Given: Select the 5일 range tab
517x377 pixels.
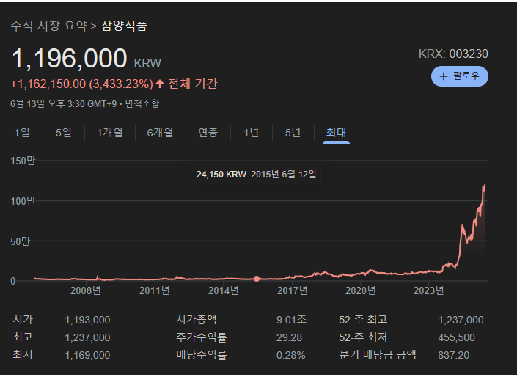Looking at the screenshot, I should (x=64, y=133).
